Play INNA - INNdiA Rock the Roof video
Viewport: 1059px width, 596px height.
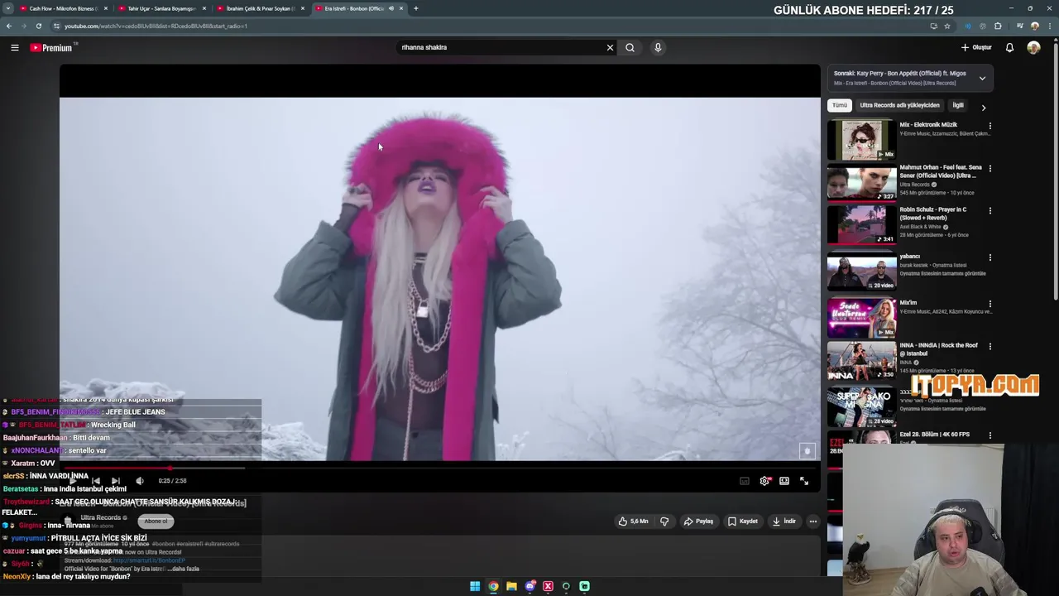click(861, 361)
